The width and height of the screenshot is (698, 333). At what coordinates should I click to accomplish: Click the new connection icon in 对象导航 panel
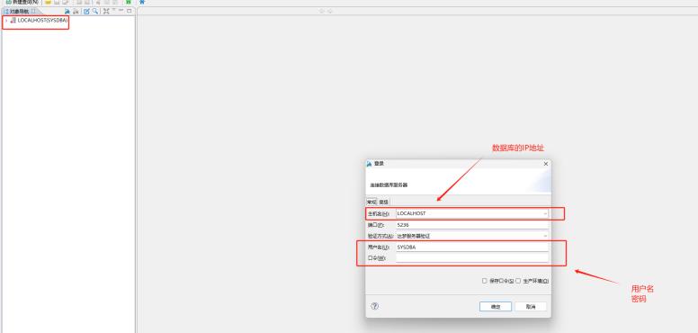tap(67, 12)
